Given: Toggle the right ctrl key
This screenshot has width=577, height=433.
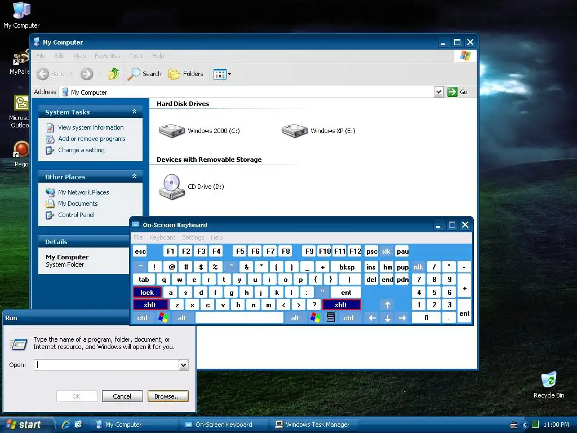Looking at the screenshot, I should coord(348,318).
